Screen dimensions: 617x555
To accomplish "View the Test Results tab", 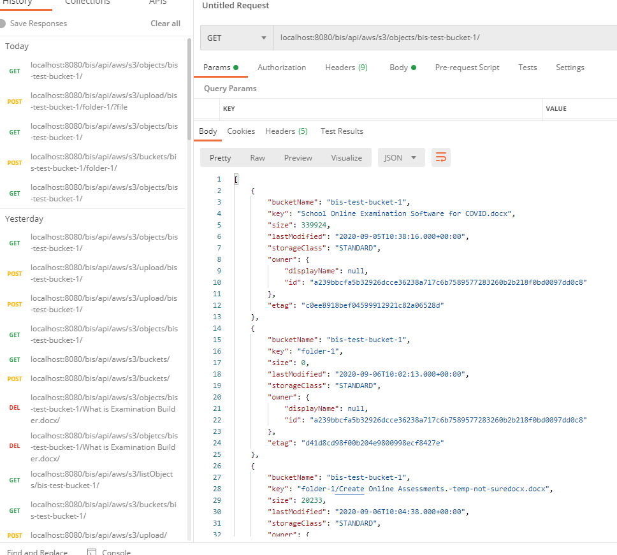I will (x=342, y=131).
